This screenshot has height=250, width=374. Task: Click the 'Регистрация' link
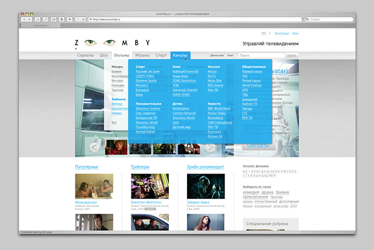click(282, 34)
